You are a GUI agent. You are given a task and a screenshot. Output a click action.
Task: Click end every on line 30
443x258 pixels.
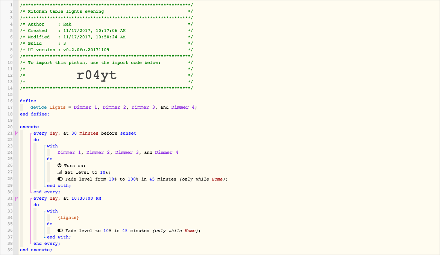[x=47, y=192]
